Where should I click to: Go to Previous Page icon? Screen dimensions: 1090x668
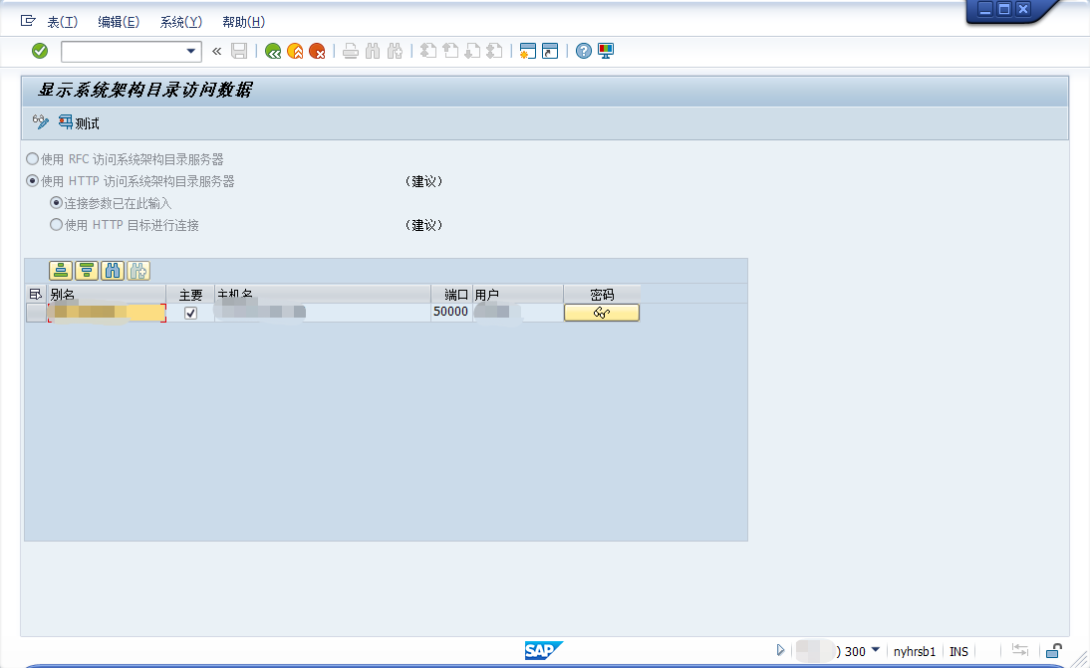450,51
